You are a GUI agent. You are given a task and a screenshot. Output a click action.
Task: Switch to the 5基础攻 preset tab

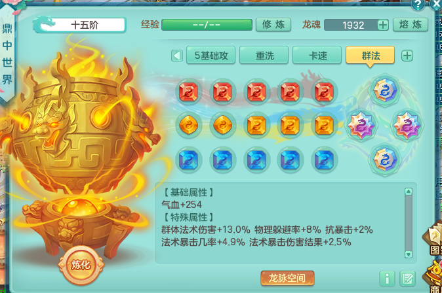coord(211,56)
